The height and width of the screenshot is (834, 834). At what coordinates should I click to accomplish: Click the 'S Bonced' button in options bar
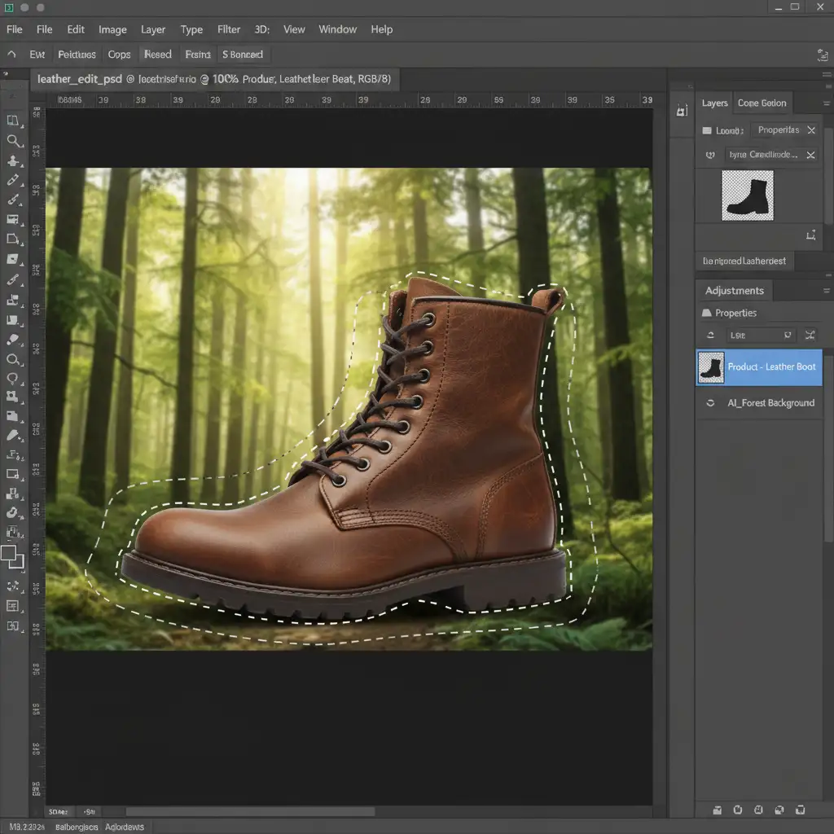tap(243, 55)
